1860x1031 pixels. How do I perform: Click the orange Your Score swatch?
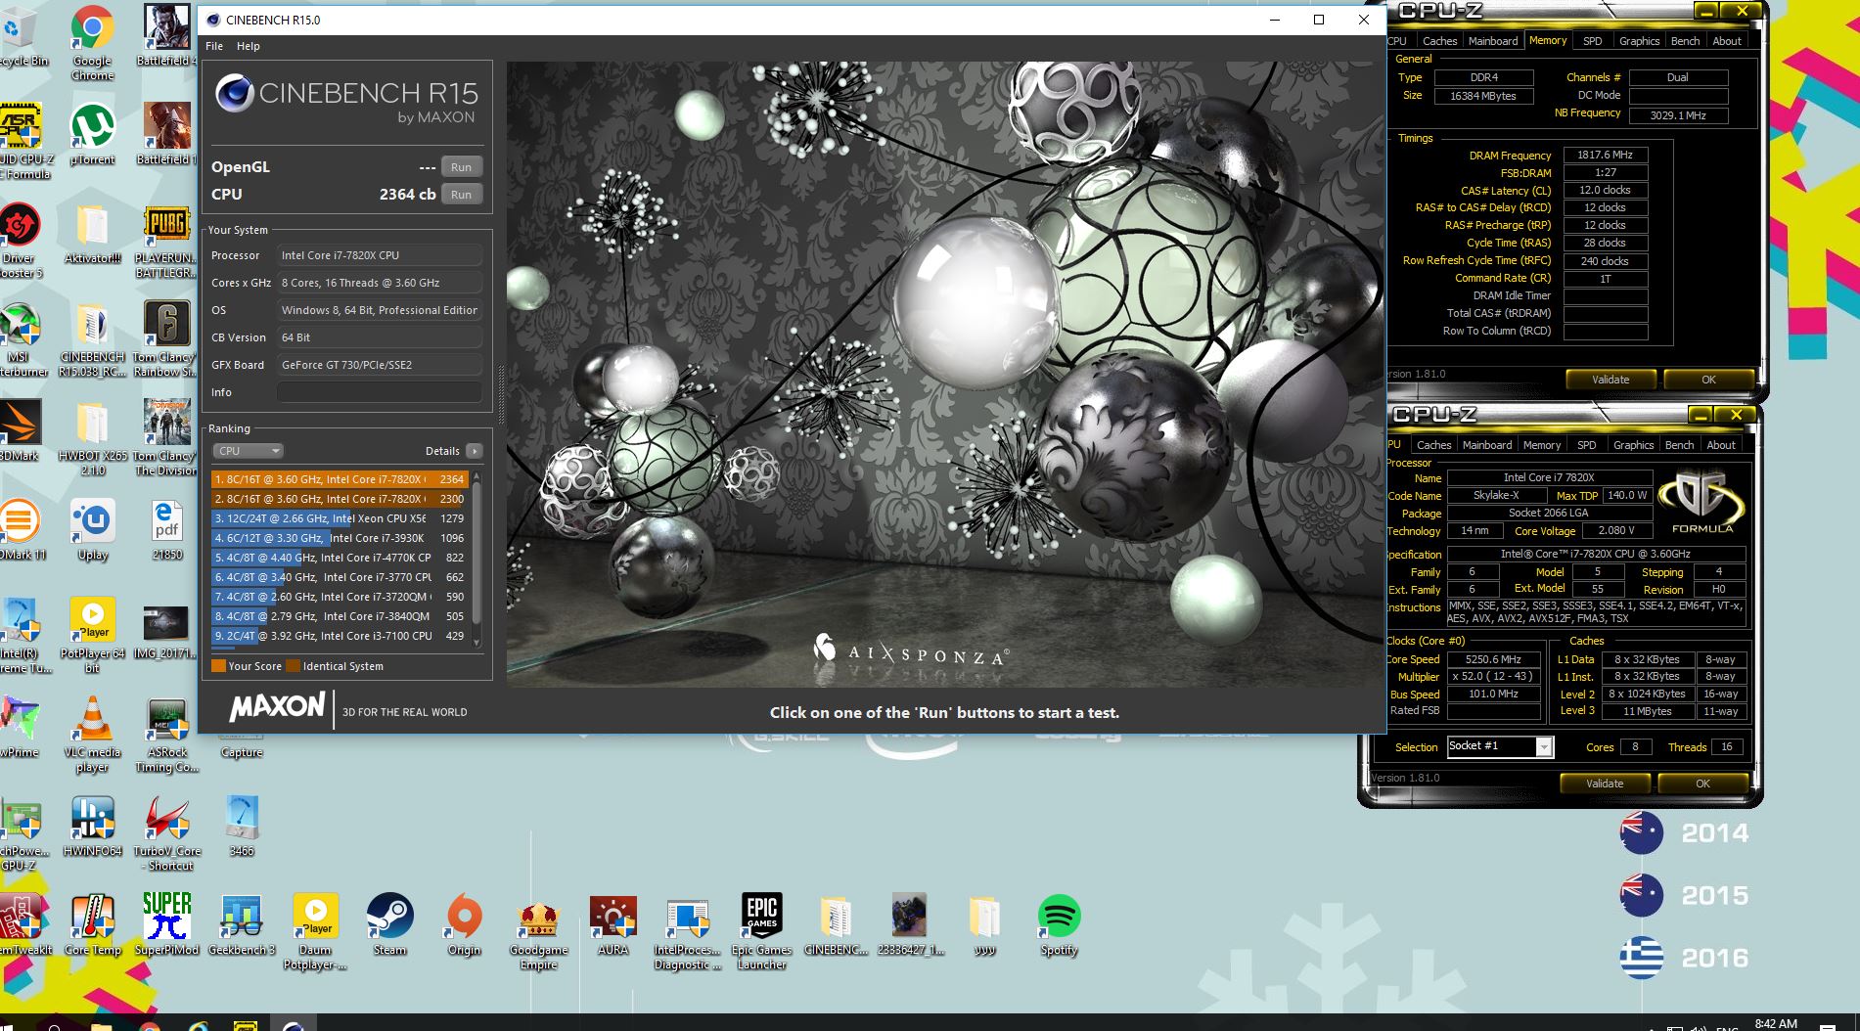pos(218,666)
